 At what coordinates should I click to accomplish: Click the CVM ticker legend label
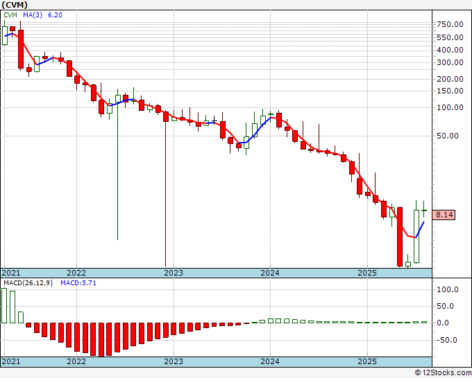(x=10, y=15)
